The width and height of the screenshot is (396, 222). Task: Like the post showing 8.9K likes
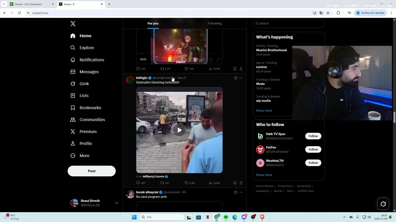190,183
